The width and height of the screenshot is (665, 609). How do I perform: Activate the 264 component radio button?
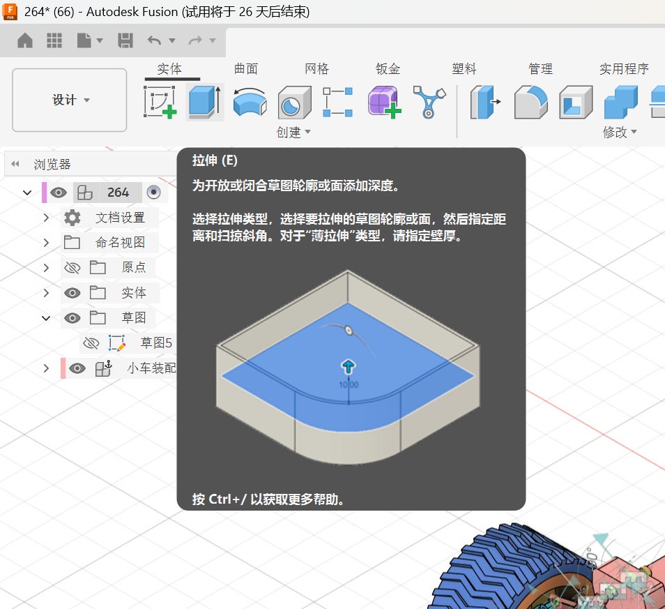point(153,193)
